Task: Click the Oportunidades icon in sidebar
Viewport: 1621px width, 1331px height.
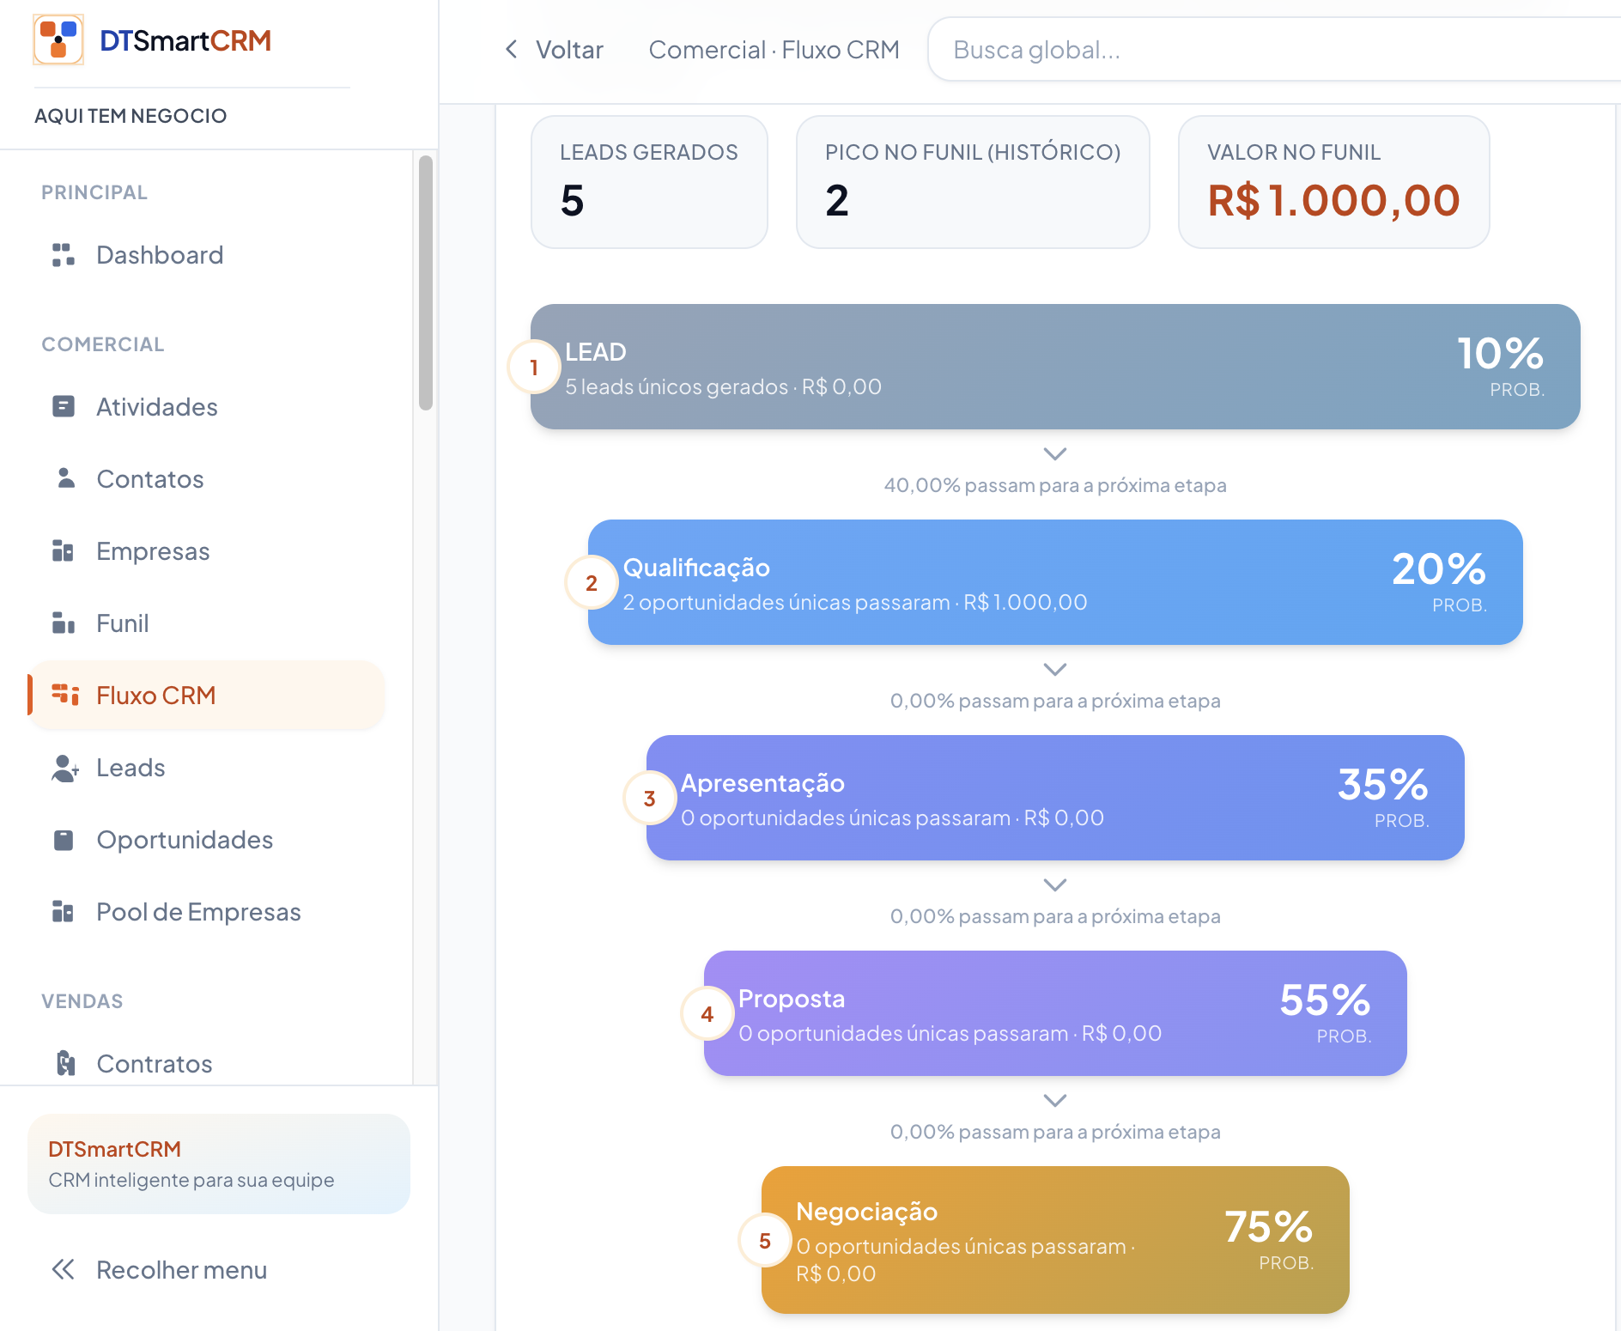Action: [64, 840]
